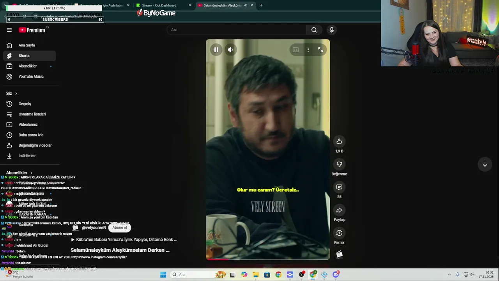Go to next short with down arrow
Screen dimensions: 499x281
[485, 164]
